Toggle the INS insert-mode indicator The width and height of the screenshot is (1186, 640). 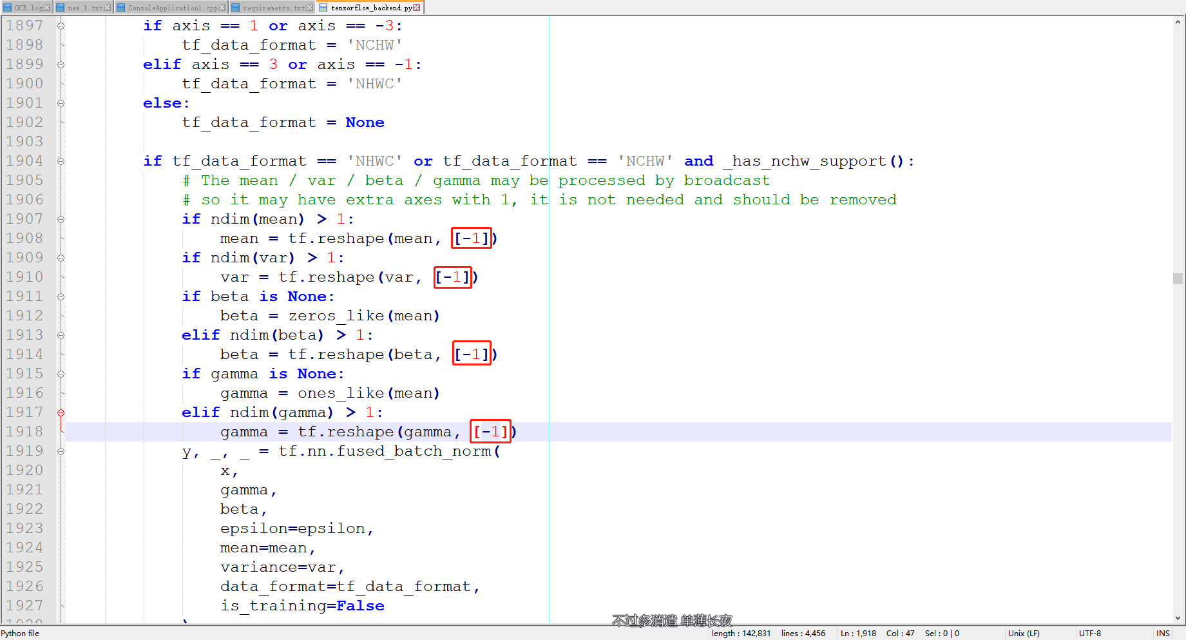coord(1163,633)
